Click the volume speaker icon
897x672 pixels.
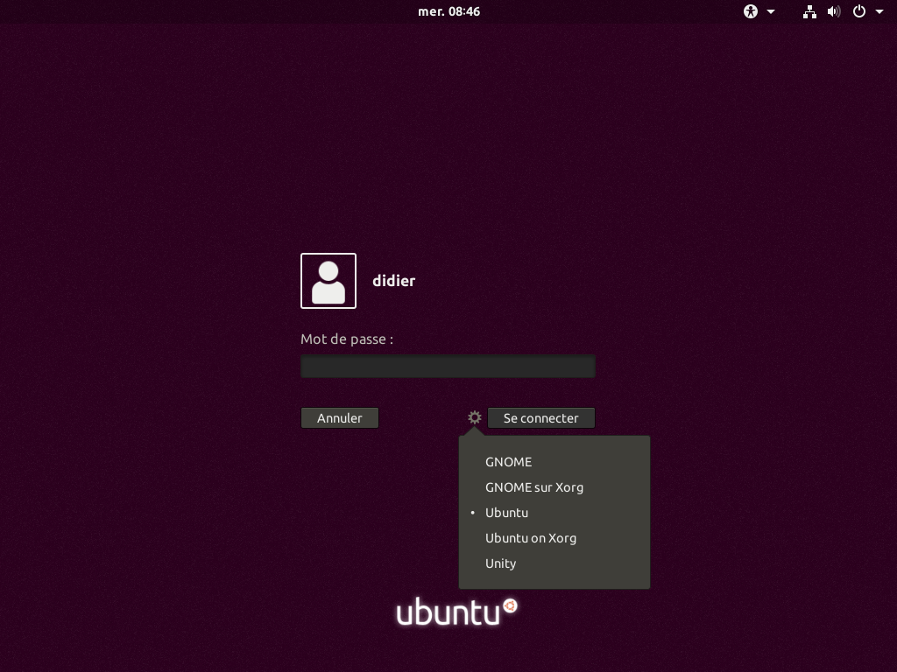click(834, 11)
